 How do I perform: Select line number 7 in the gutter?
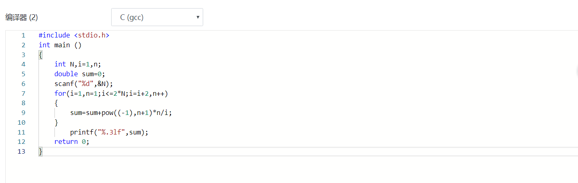click(x=23, y=94)
